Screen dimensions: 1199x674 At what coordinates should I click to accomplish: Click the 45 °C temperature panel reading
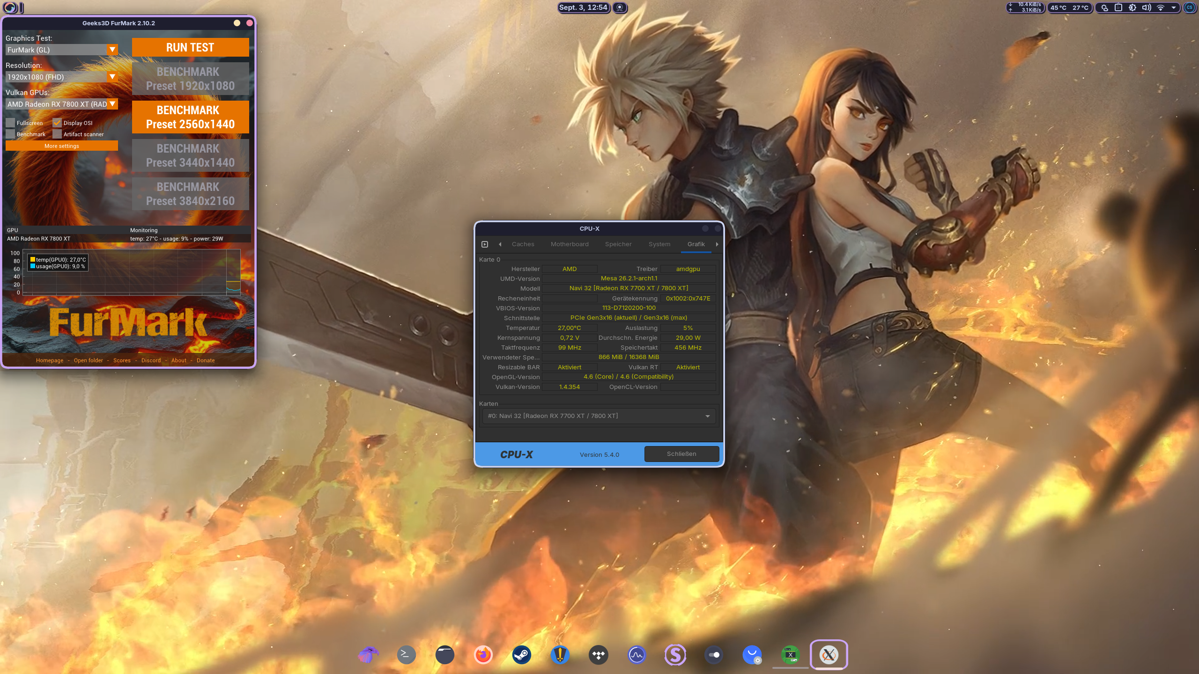pos(1058,8)
